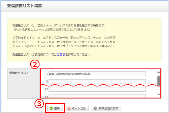
Task: Click the scroll up arrow in the list
Action: 159,72
